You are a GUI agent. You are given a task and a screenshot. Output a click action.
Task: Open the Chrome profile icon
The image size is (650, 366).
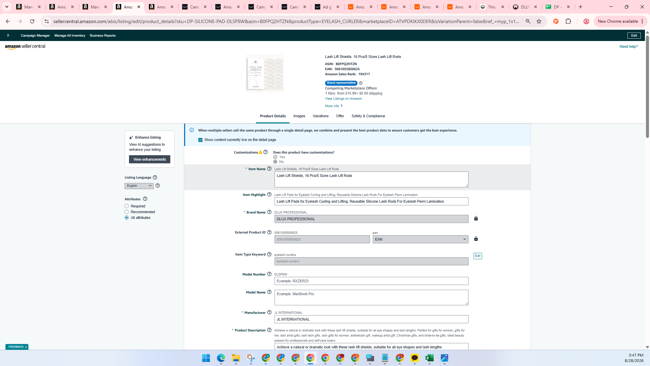point(586,21)
